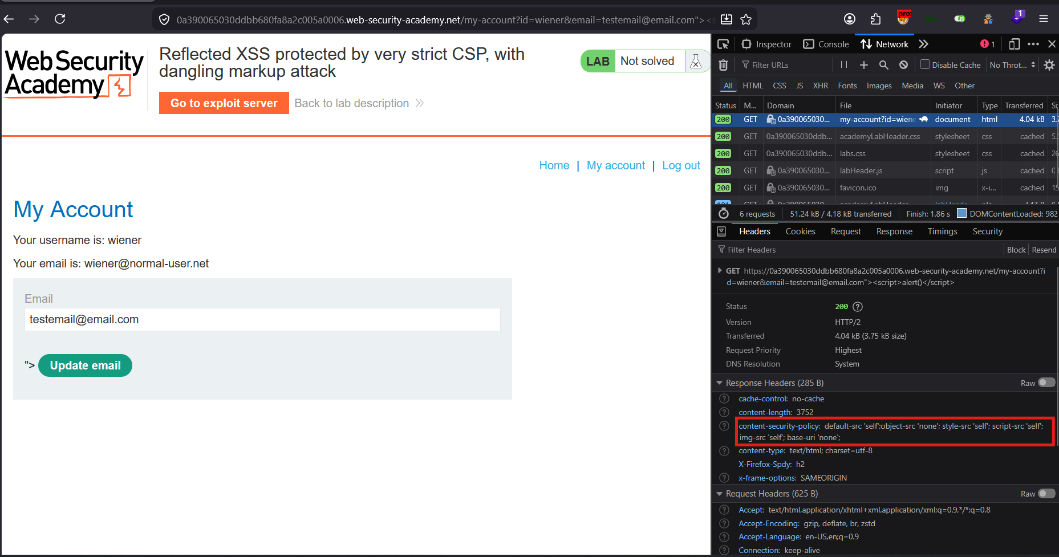Enable the Disable Cache checkbox
Image resolution: width=1059 pixels, height=557 pixels.
click(925, 64)
